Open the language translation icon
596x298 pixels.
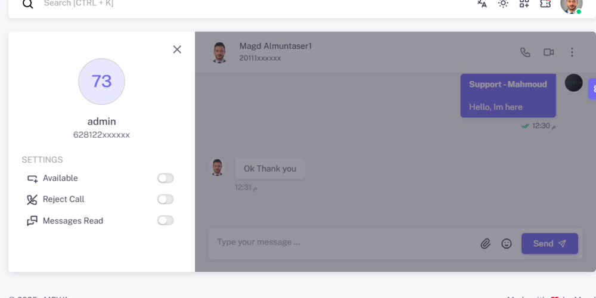(482, 4)
